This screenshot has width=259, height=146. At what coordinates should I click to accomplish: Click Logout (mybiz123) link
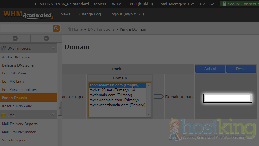[x=126, y=14]
